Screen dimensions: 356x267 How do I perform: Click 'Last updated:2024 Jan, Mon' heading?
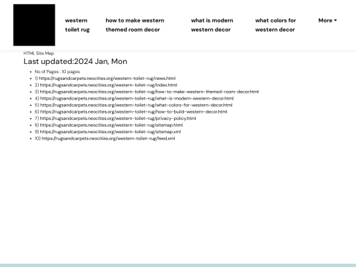(75, 61)
